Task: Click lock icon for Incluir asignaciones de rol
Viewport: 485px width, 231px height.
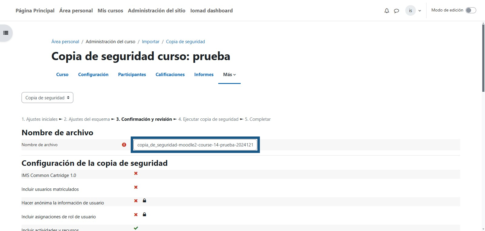Action: click(145, 214)
